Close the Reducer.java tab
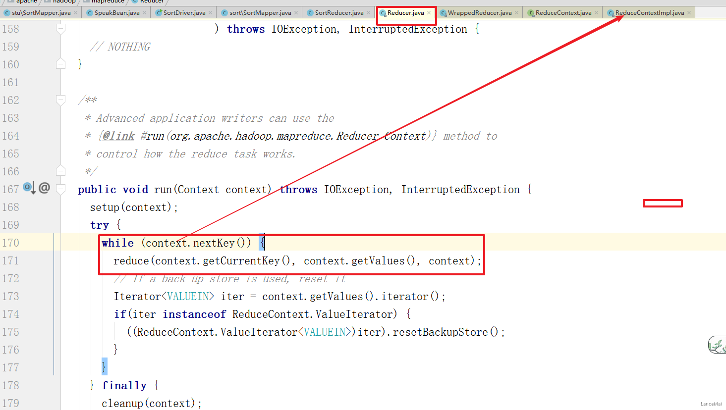This screenshot has height=410, width=726. tap(429, 13)
